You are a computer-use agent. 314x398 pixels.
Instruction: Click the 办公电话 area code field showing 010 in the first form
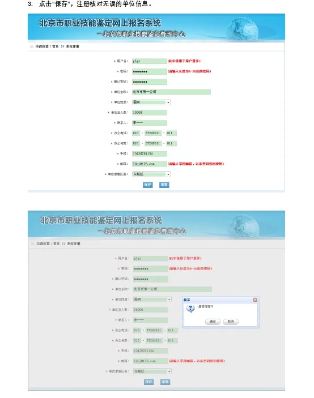coord(136,133)
